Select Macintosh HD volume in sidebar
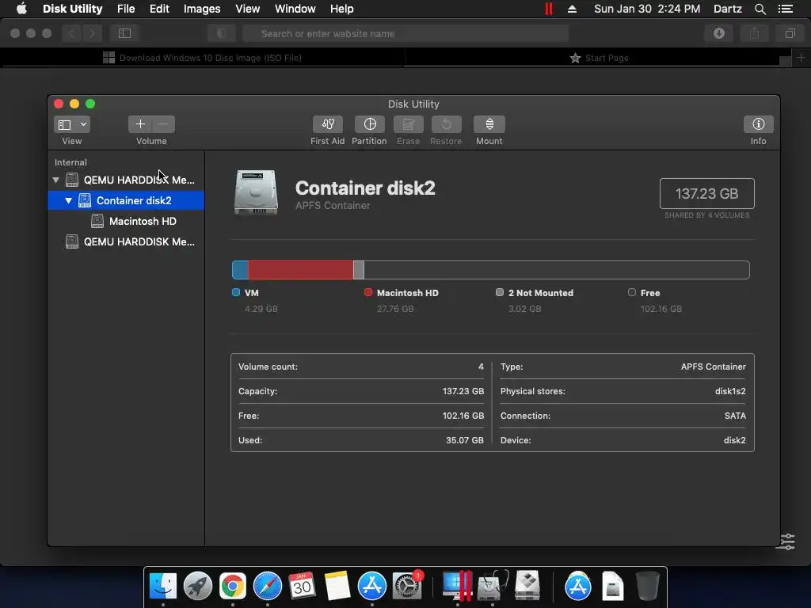811x608 pixels. coord(126,222)
